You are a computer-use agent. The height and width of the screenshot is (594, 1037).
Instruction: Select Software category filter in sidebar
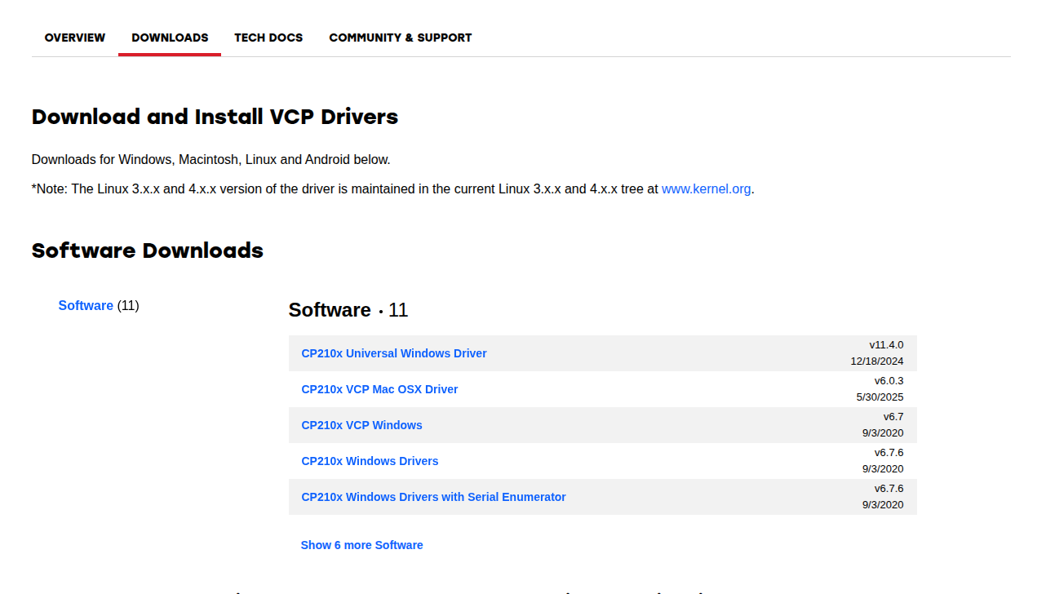pos(86,305)
